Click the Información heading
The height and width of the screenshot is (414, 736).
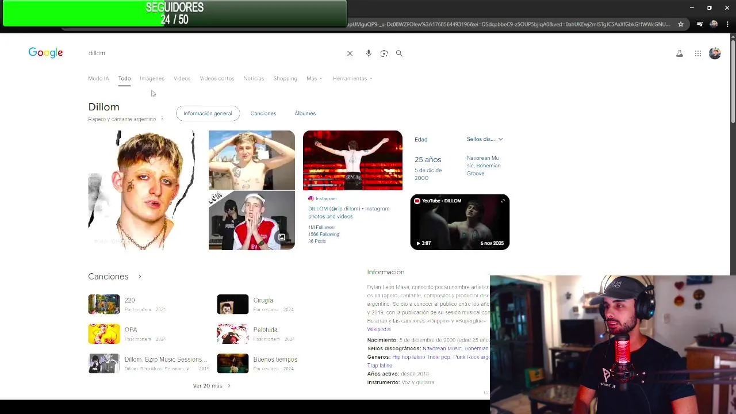[386, 272]
